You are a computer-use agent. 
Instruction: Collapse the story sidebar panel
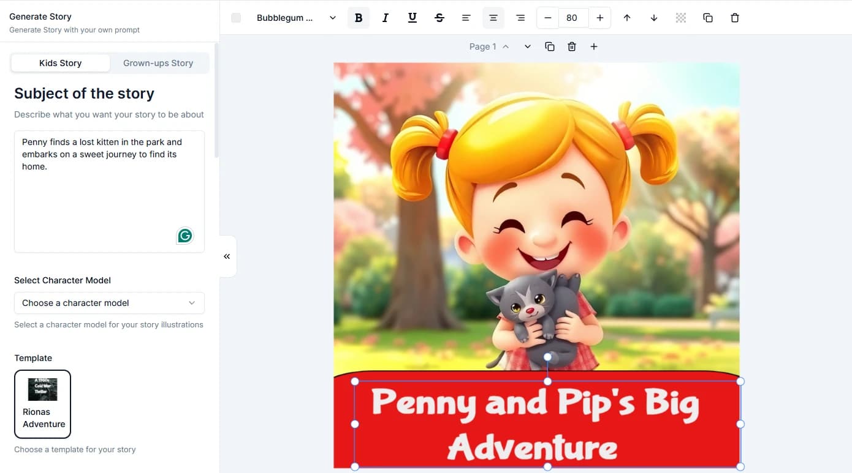tap(227, 256)
